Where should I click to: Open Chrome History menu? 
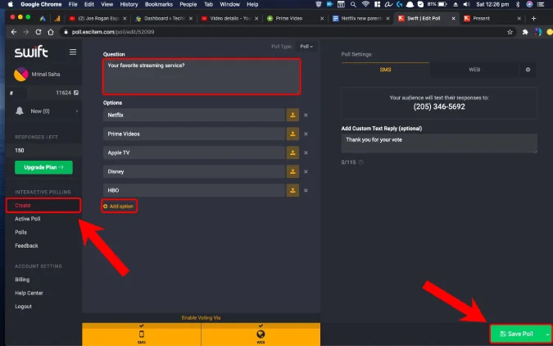pyautogui.click(x=129, y=4)
